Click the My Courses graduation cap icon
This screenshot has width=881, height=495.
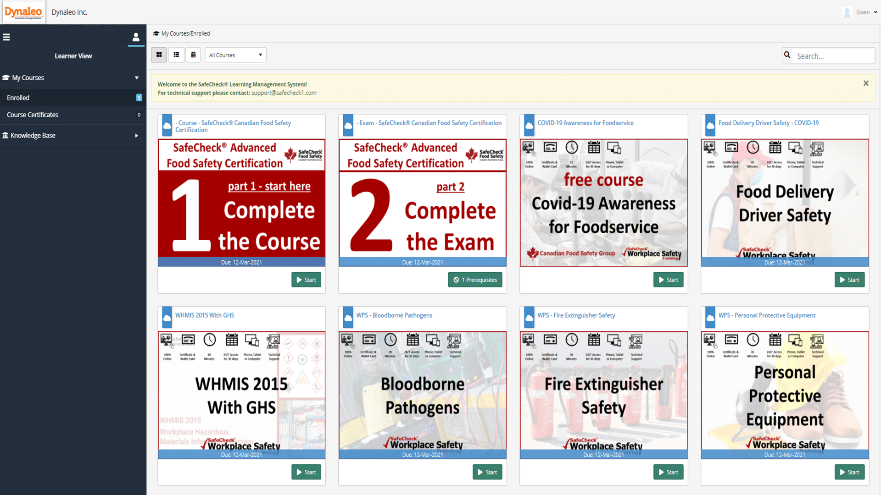(6, 77)
